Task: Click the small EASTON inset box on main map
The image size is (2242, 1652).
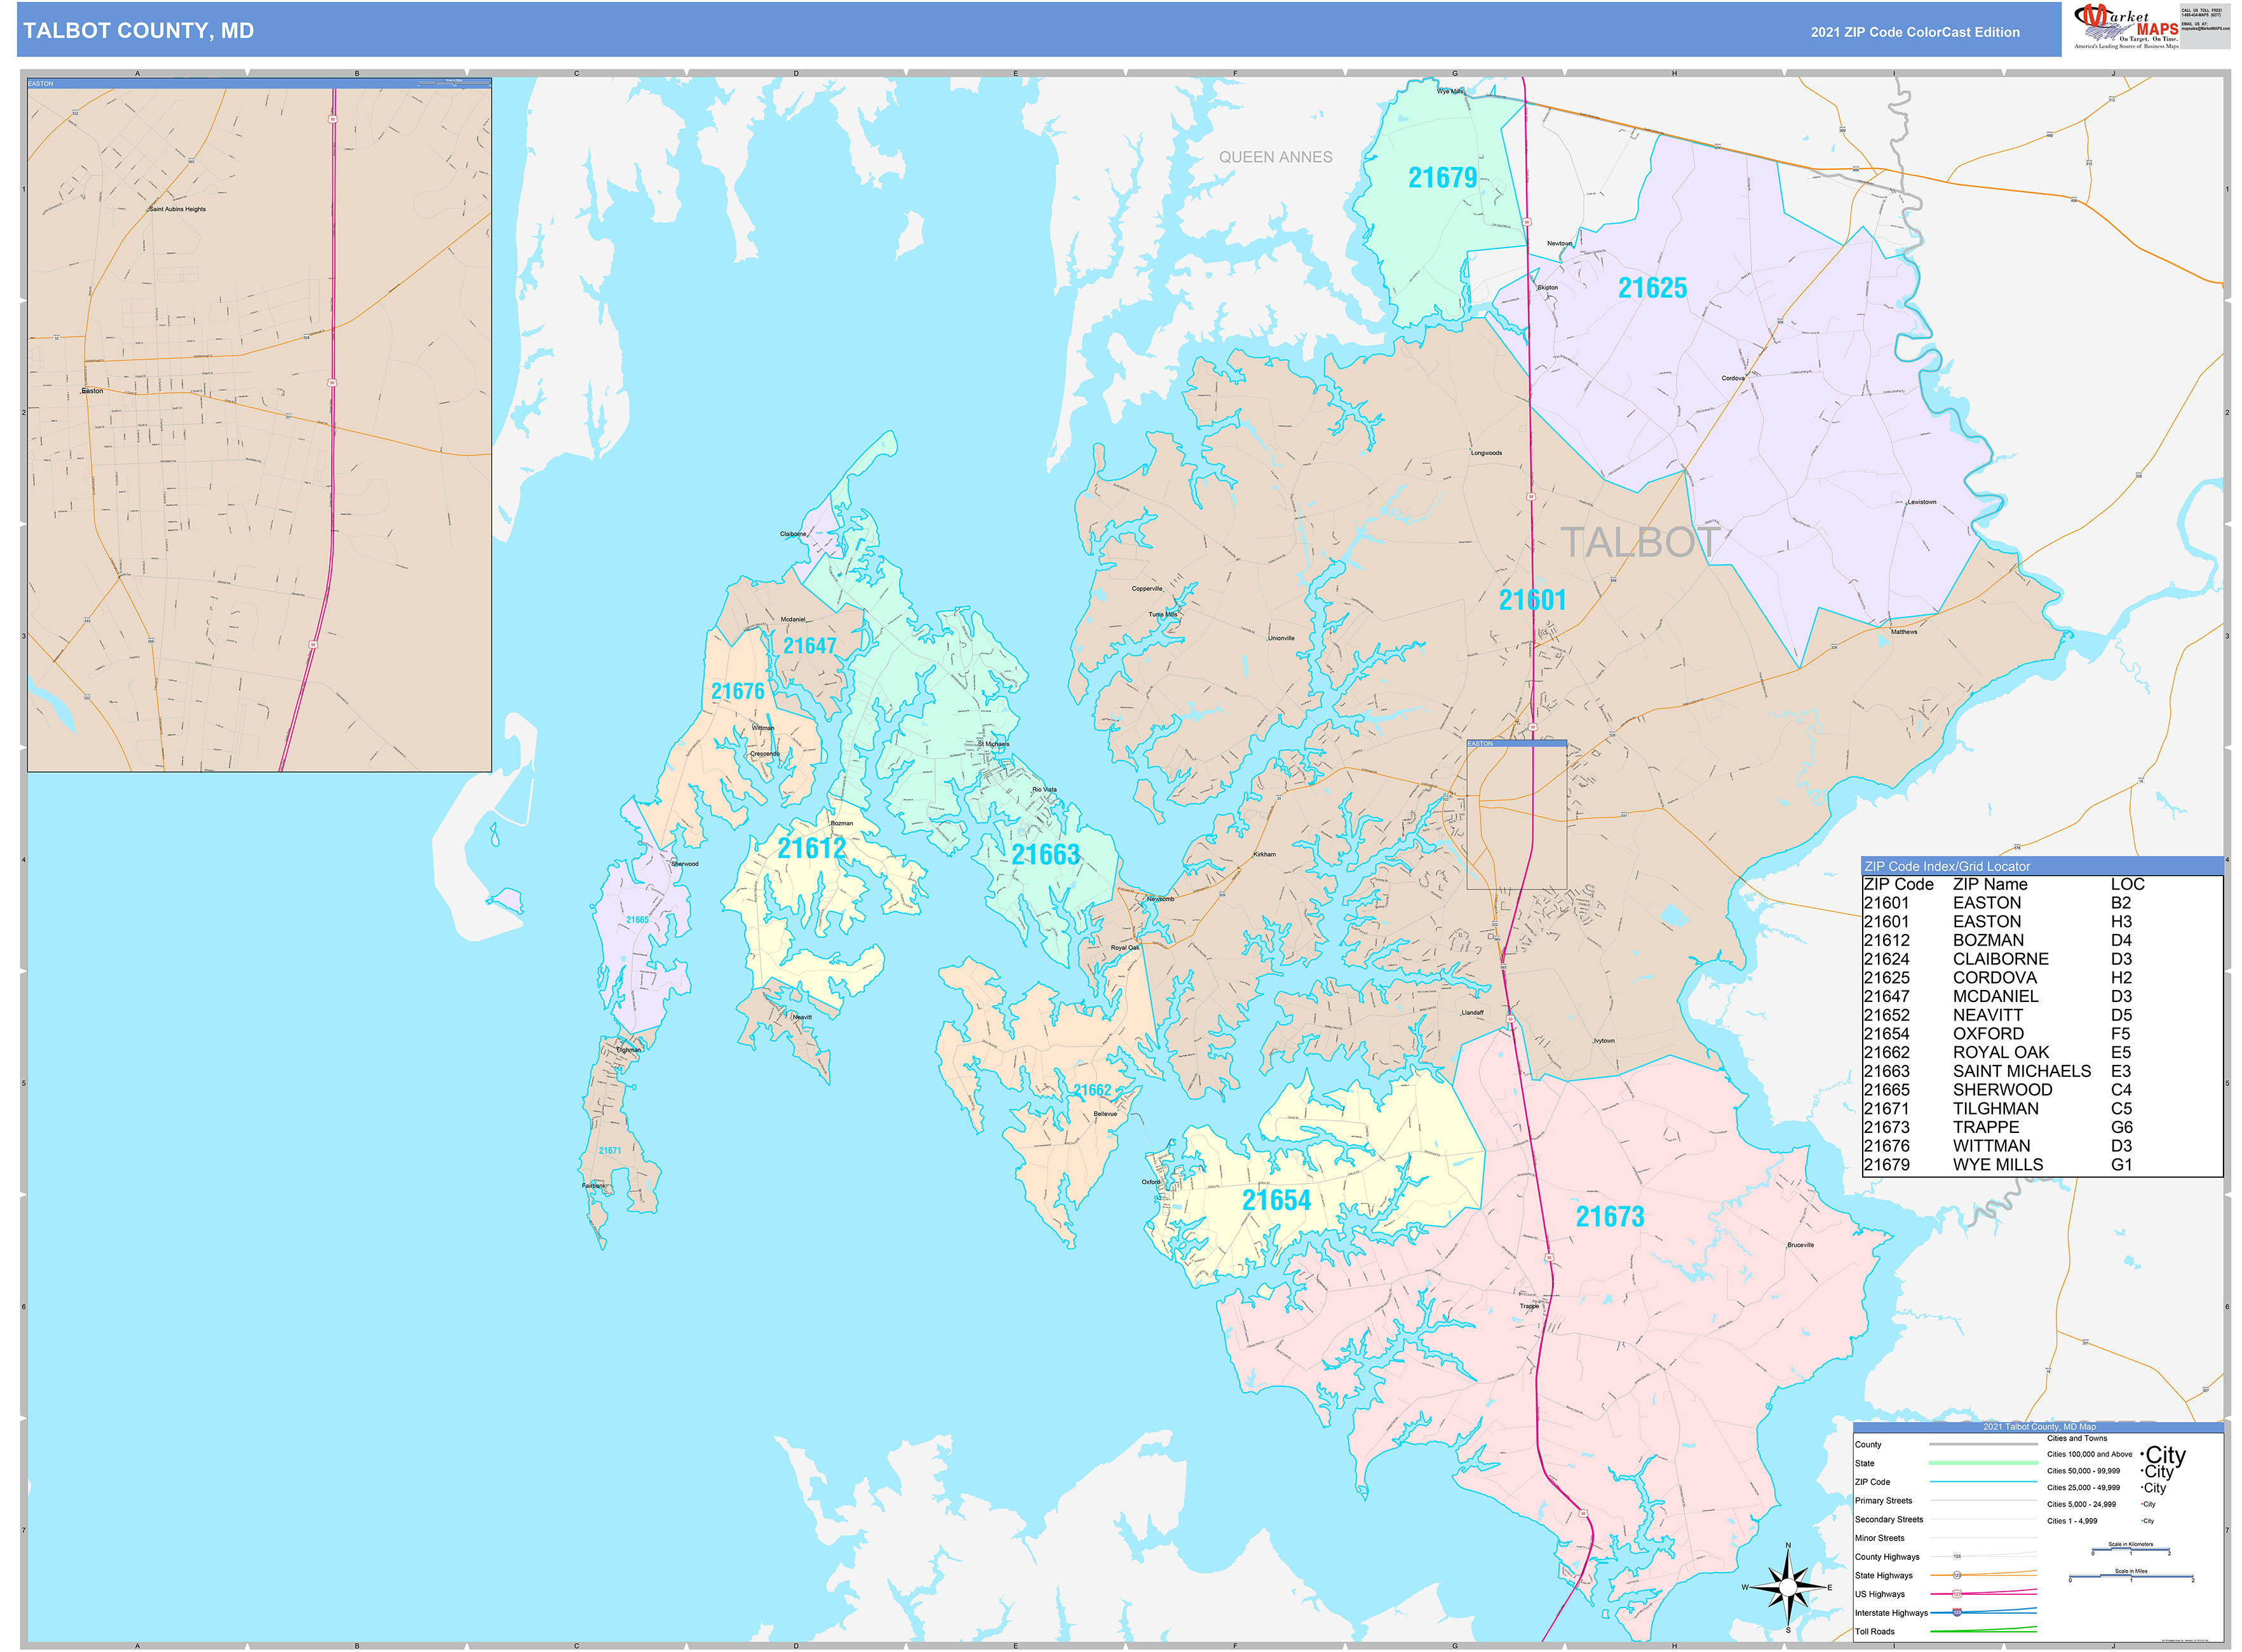Action: point(1516,815)
